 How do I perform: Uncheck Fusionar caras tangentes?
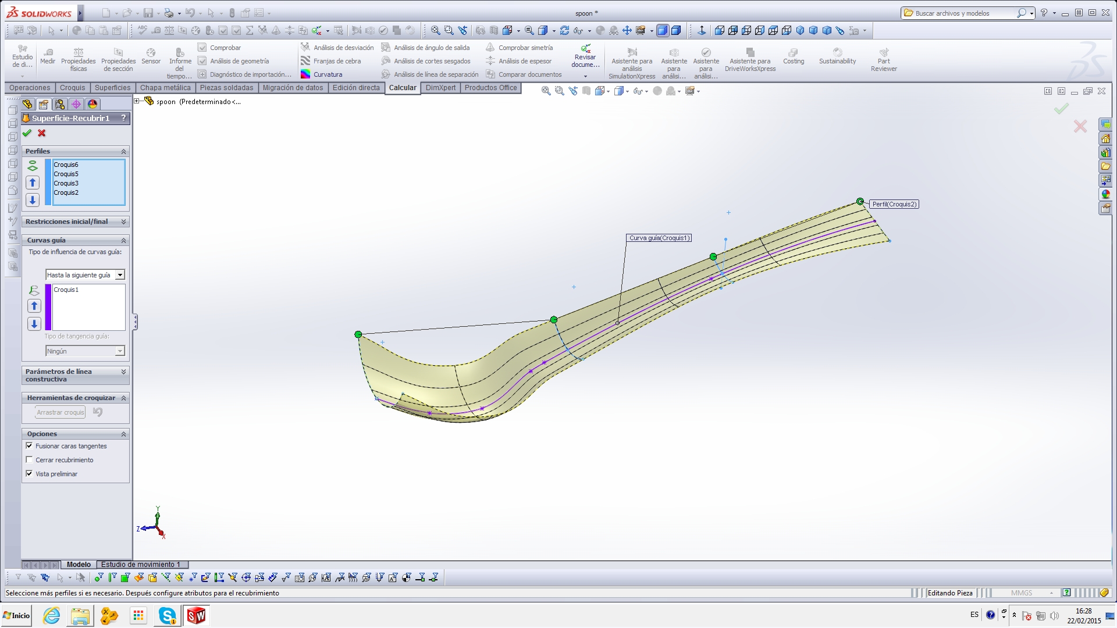pyautogui.click(x=29, y=446)
